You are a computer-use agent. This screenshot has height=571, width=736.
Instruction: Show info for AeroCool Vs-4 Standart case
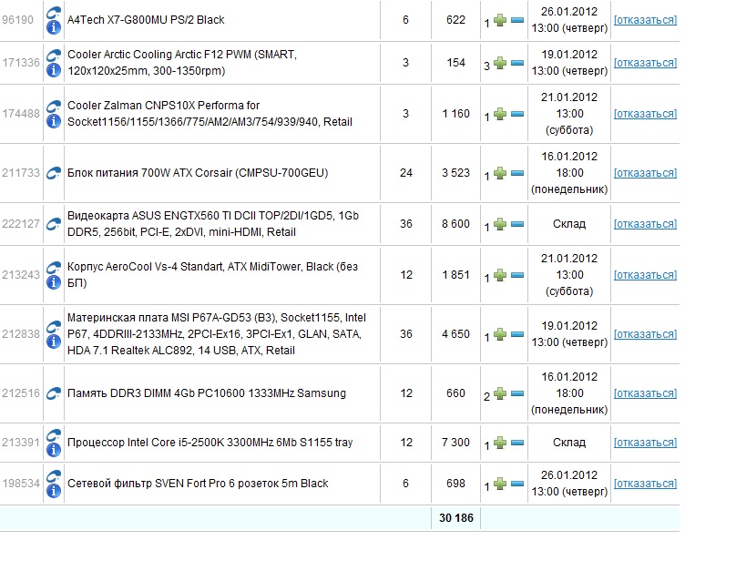pos(54,282)
